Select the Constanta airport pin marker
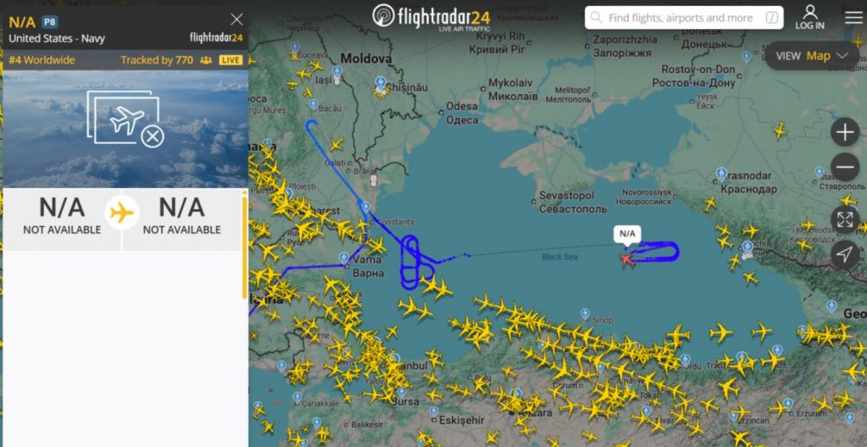867x447 pixels. click(x=365, y=207)
